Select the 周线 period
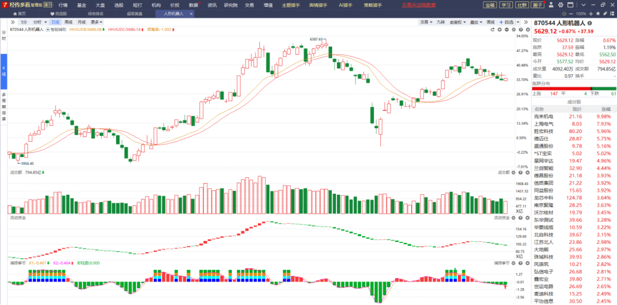 [68, 22]
